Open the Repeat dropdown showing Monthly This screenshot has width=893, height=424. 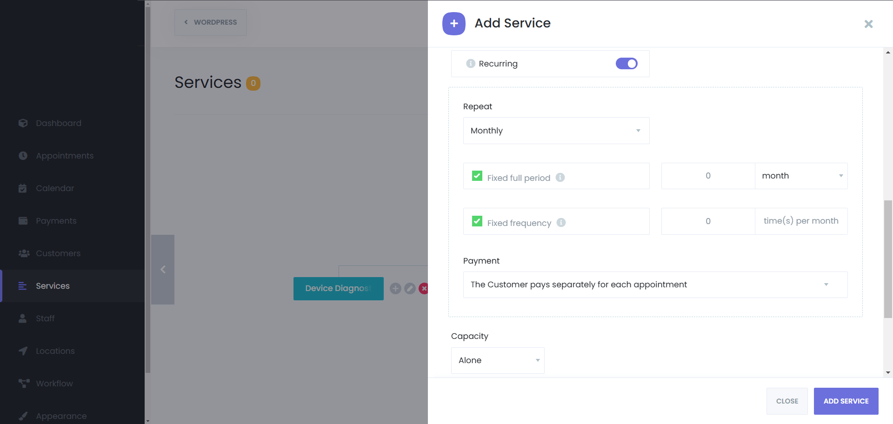click(556, 131)
